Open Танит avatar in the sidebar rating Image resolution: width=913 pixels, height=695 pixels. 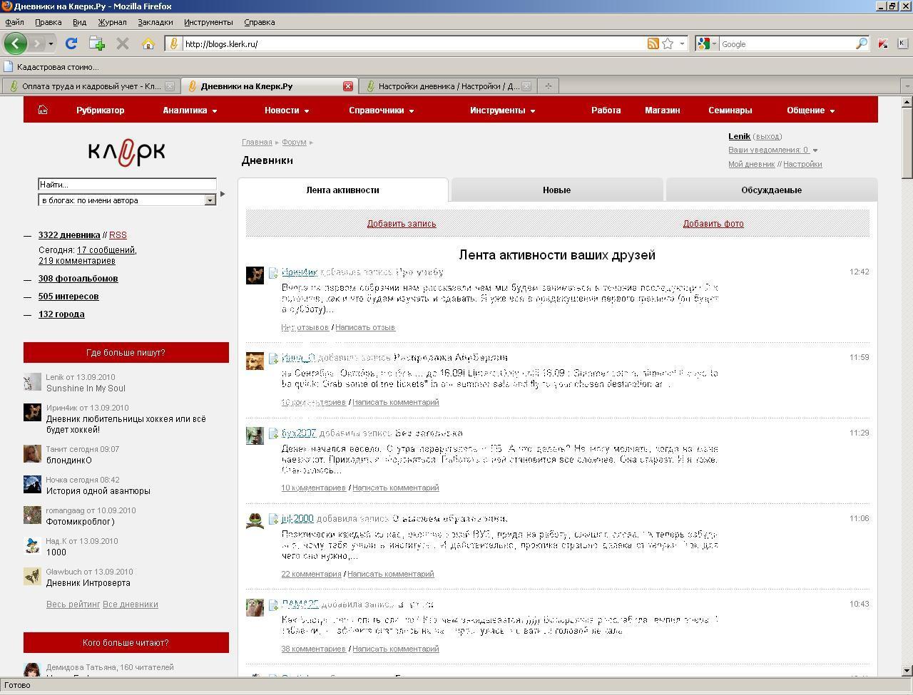point(32,454)
